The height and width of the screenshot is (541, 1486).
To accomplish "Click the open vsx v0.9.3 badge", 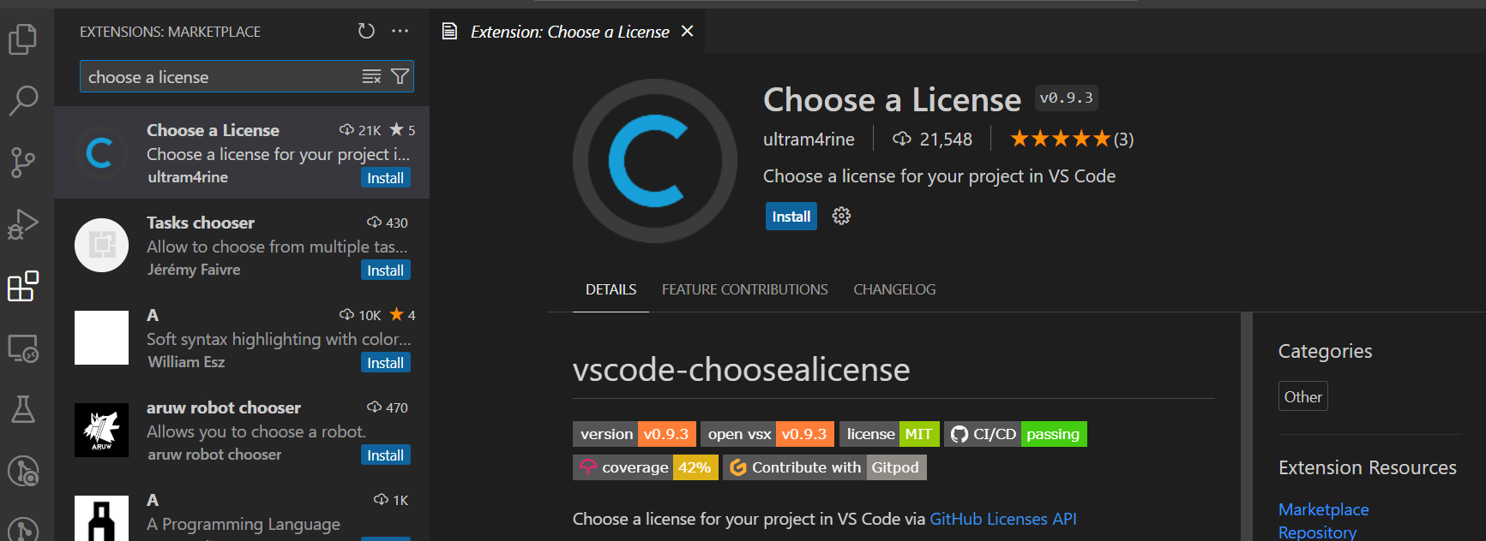I will (767, 434).
